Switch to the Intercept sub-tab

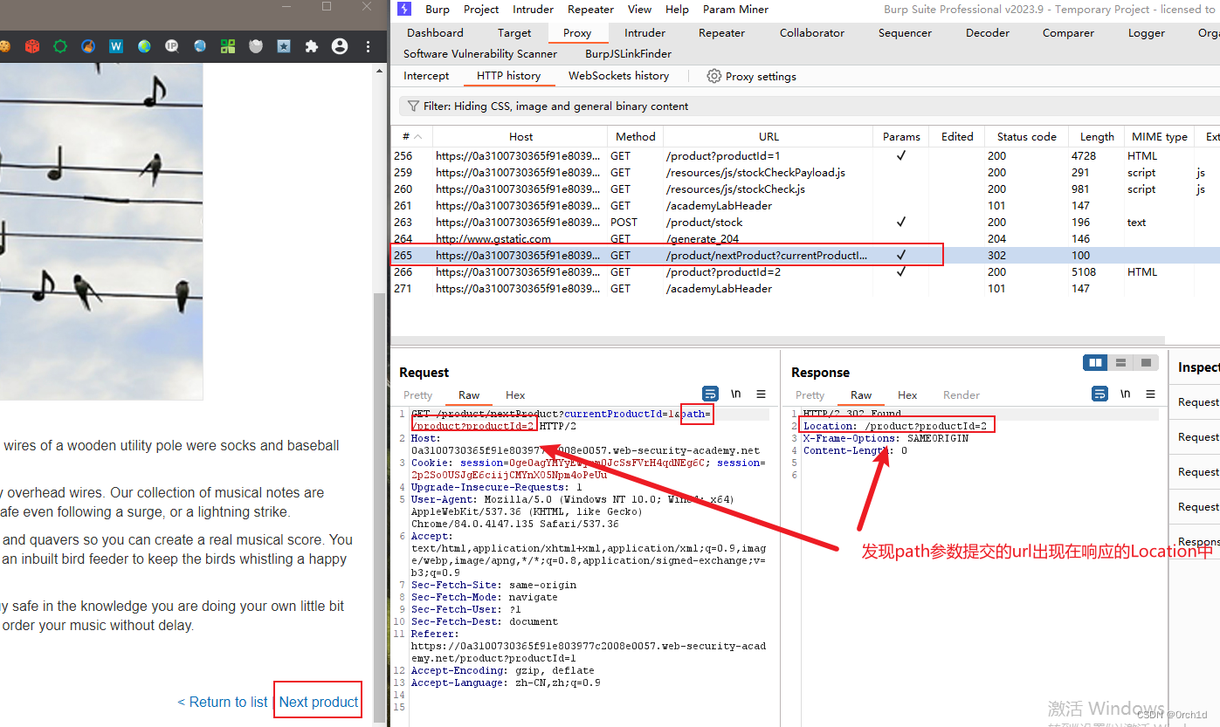coord(426,76)
